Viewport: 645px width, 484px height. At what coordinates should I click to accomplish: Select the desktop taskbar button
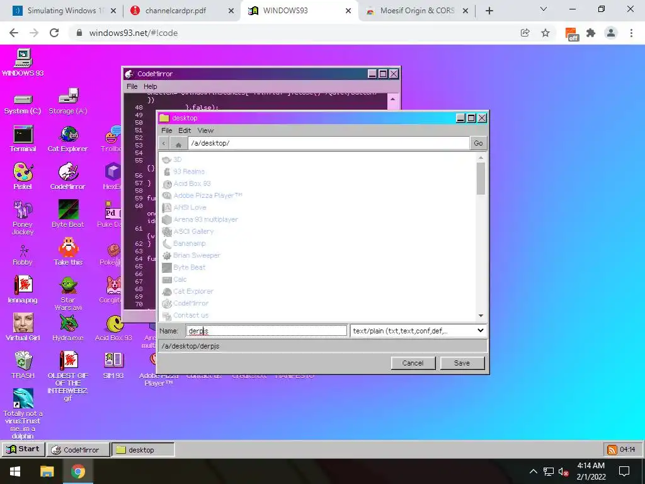(143, 450)
